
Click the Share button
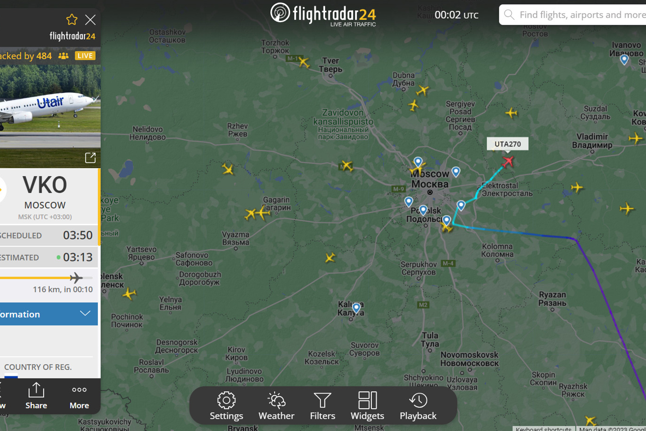click(x=36, y=396)
